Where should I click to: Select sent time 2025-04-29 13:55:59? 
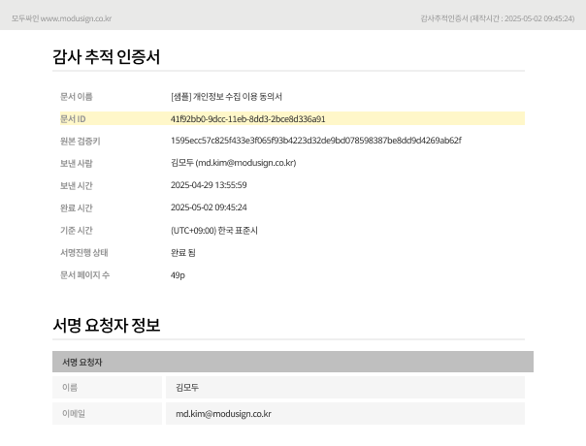pos(209,185)
